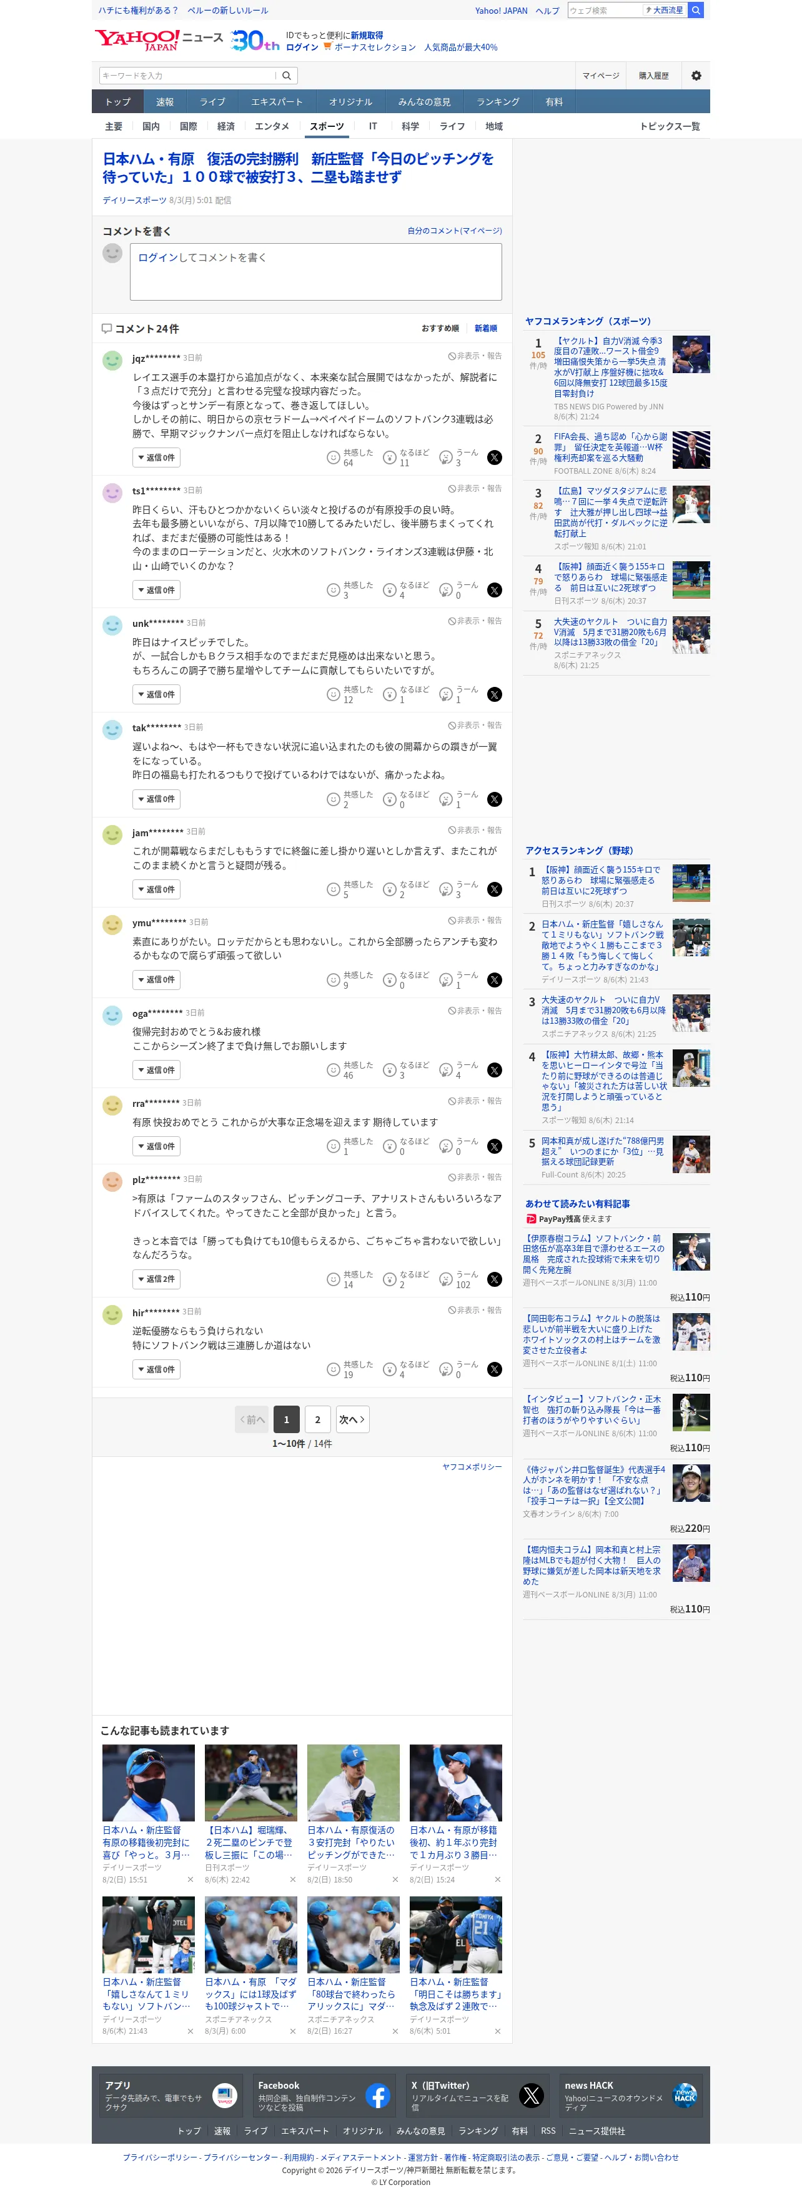Select the 経済 category tab
Screen dimensions: 802x2200
coord(226,126)
